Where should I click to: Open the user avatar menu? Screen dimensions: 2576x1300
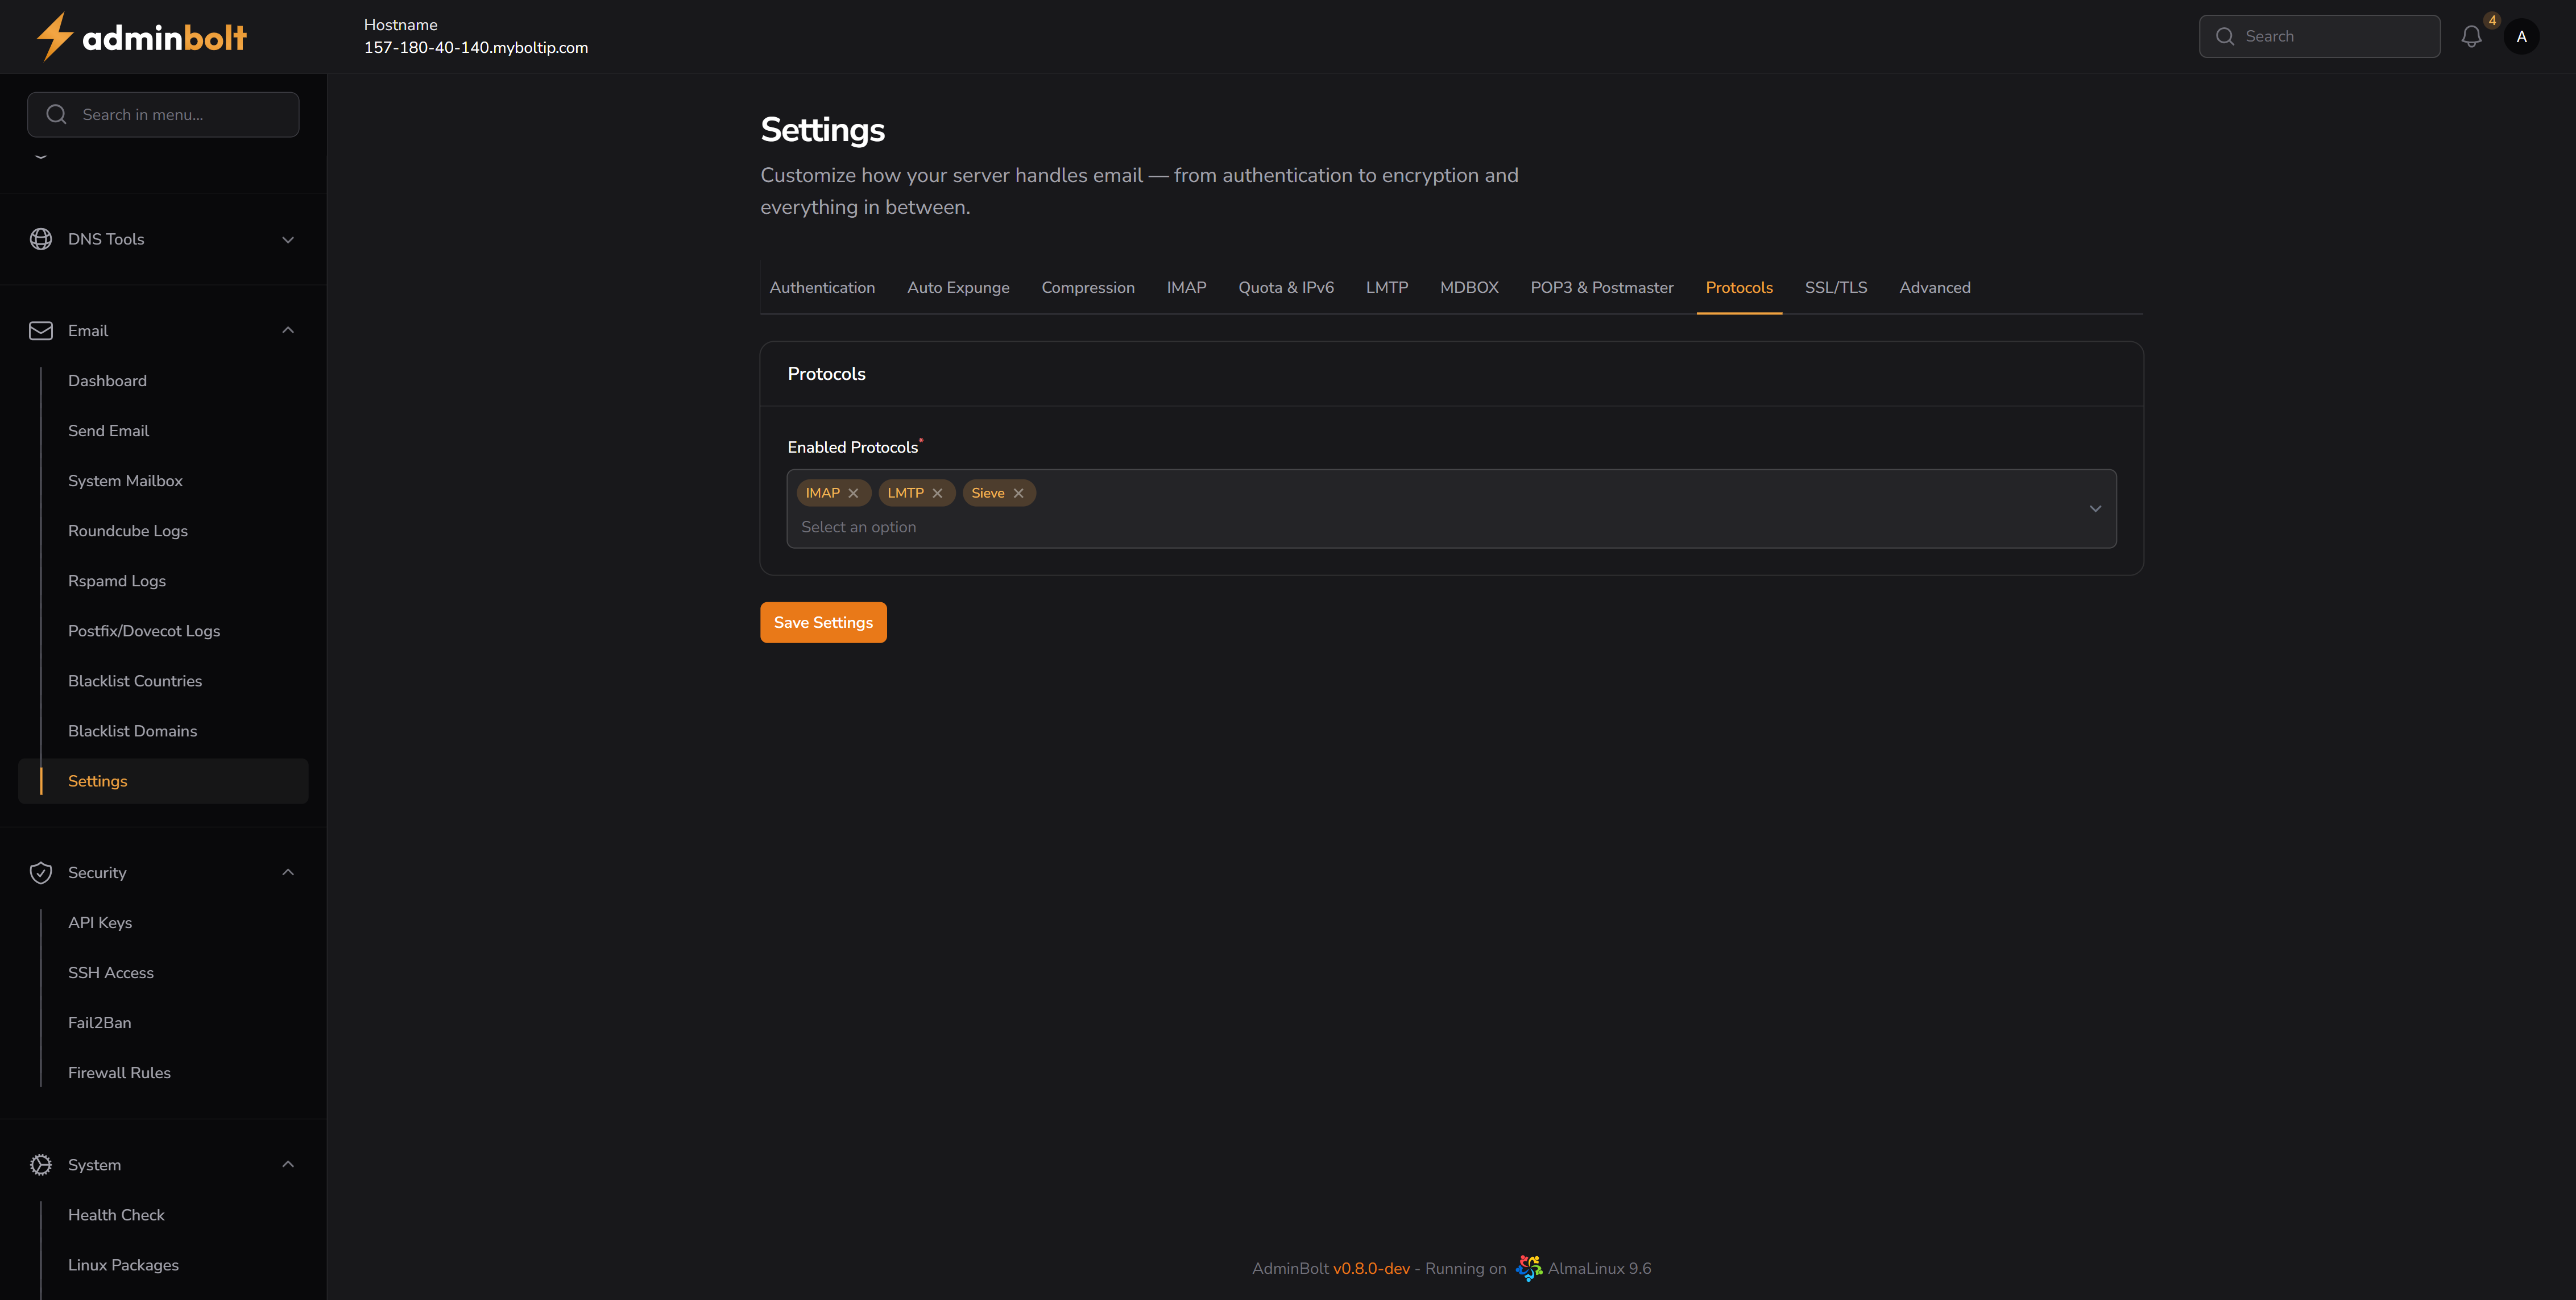coord(2521,37)
